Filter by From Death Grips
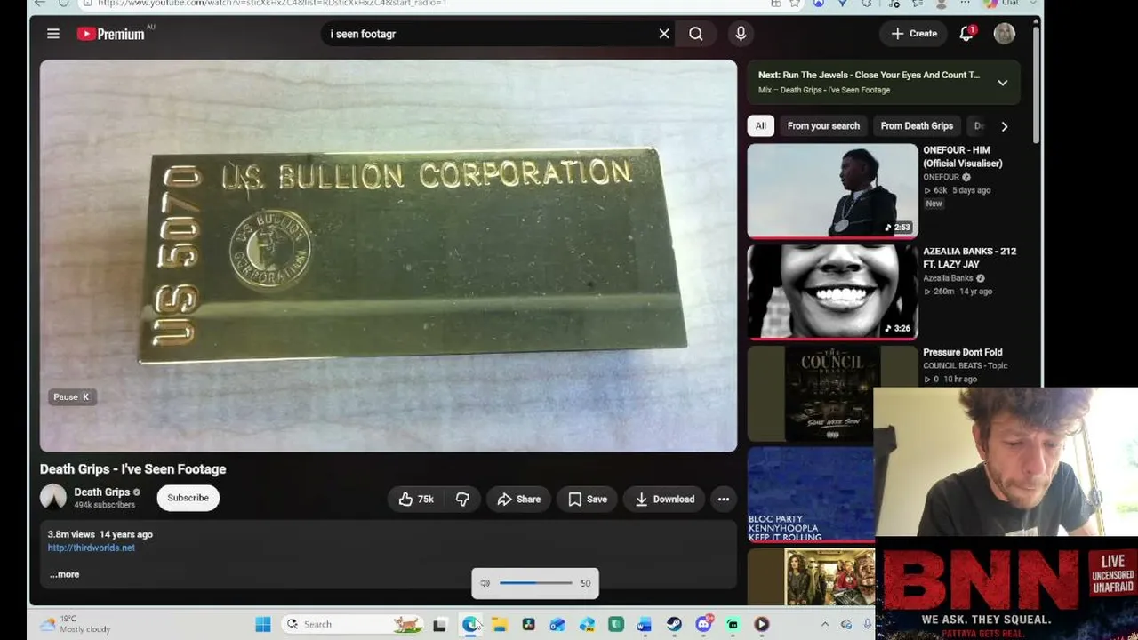This screenshot has height=640, width=1138. [917, 126]
